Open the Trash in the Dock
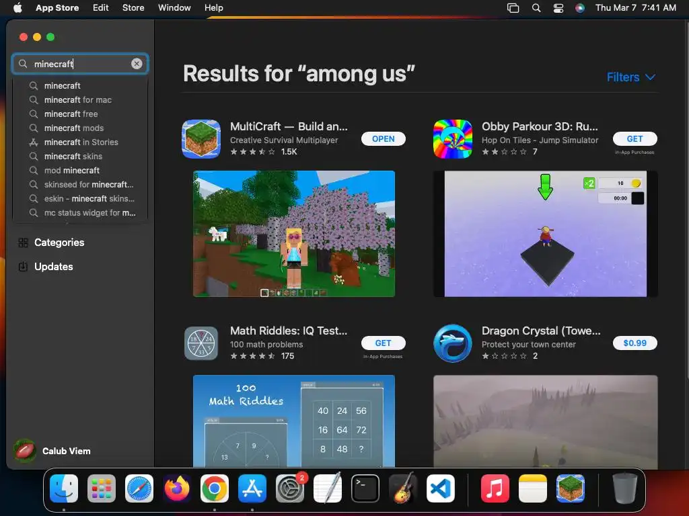This screenshot has height=516, width=689. click(625, 488)
